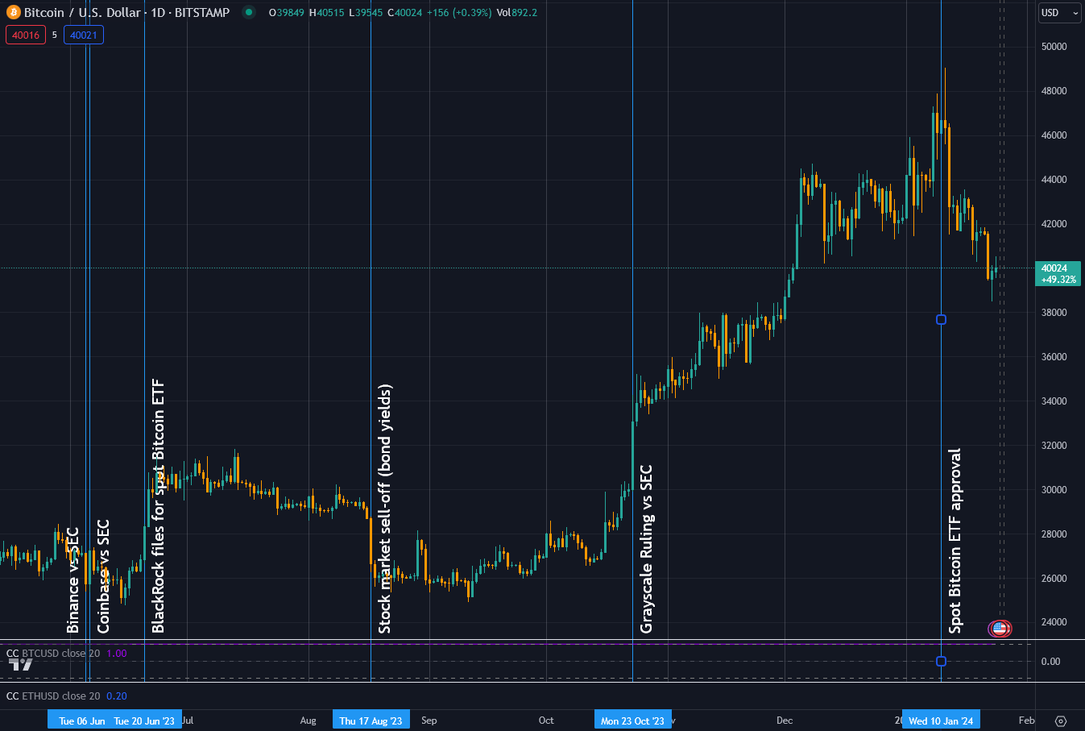Open symbol search via Bitcoin / U.S. Dollar title
Screen dimensions: 1085x731
pos(126,12)
